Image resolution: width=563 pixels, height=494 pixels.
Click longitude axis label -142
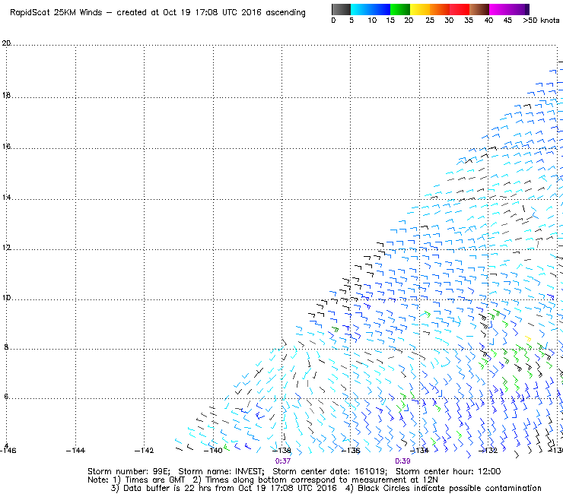[144, 451]
